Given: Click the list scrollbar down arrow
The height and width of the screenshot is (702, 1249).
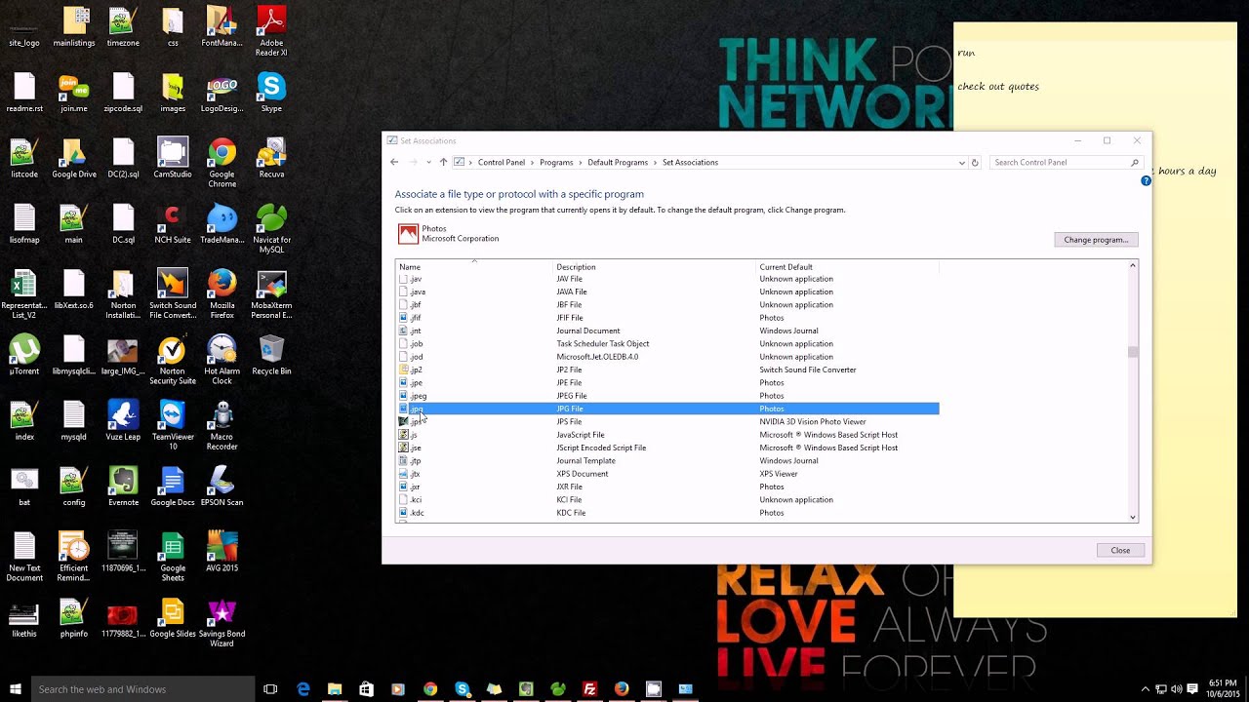Looking at the screenshot, I should 1133,518.
